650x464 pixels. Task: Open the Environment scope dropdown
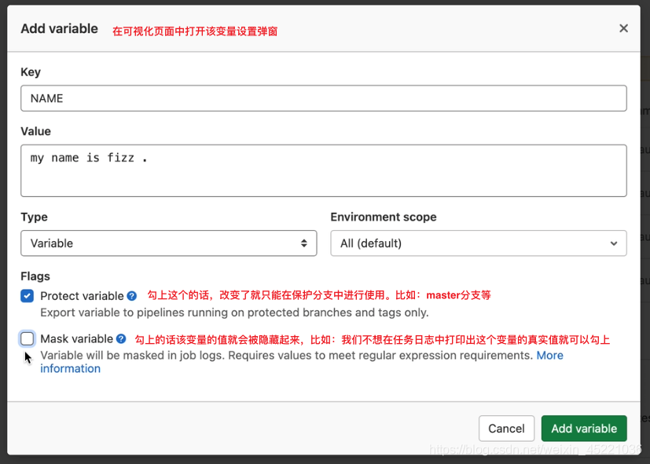coord(479,243)
